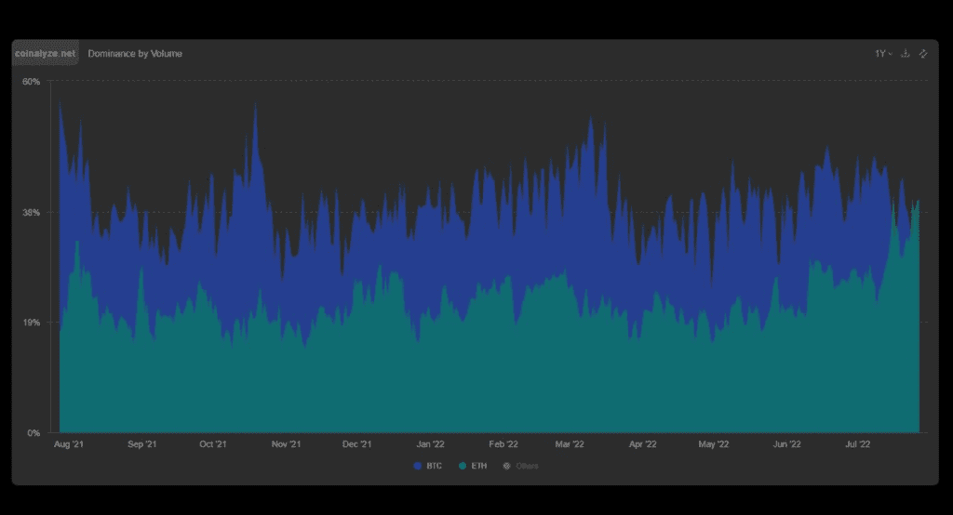Select the Mar '22 x-axis label
This screenshot has height=515, width=953.
click(x=569, y=444)
